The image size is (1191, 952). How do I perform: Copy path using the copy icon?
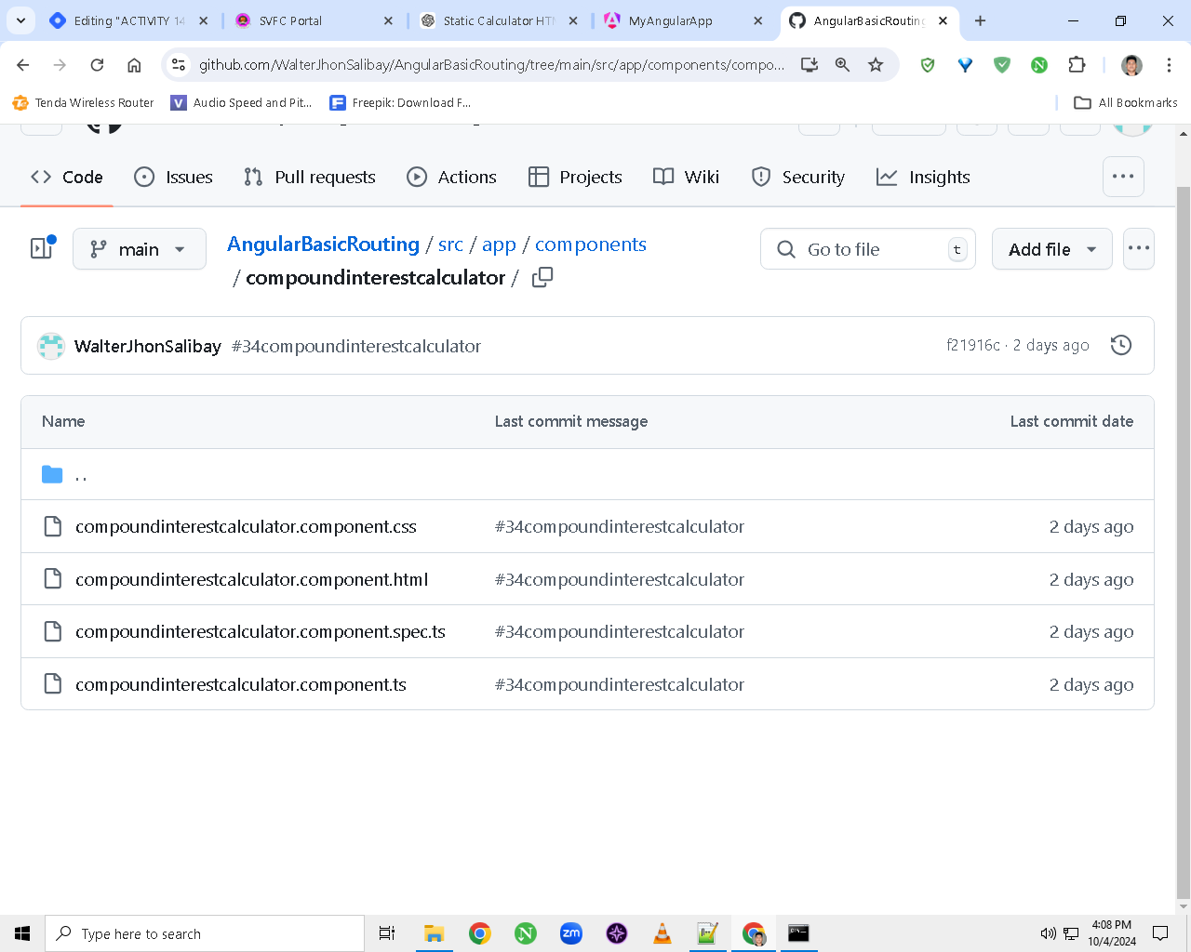tap(542, 277)
